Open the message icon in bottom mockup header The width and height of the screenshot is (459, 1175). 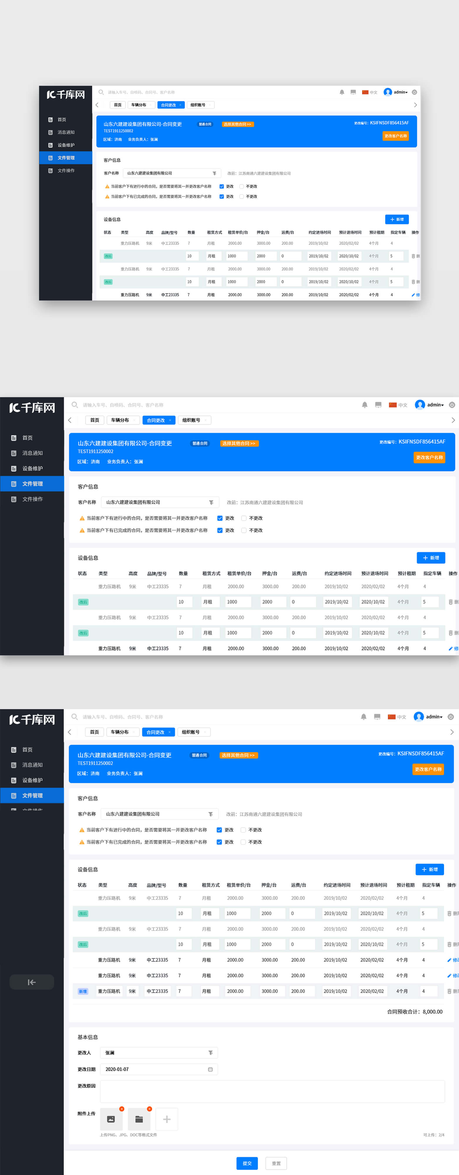(x=377, y=716)
